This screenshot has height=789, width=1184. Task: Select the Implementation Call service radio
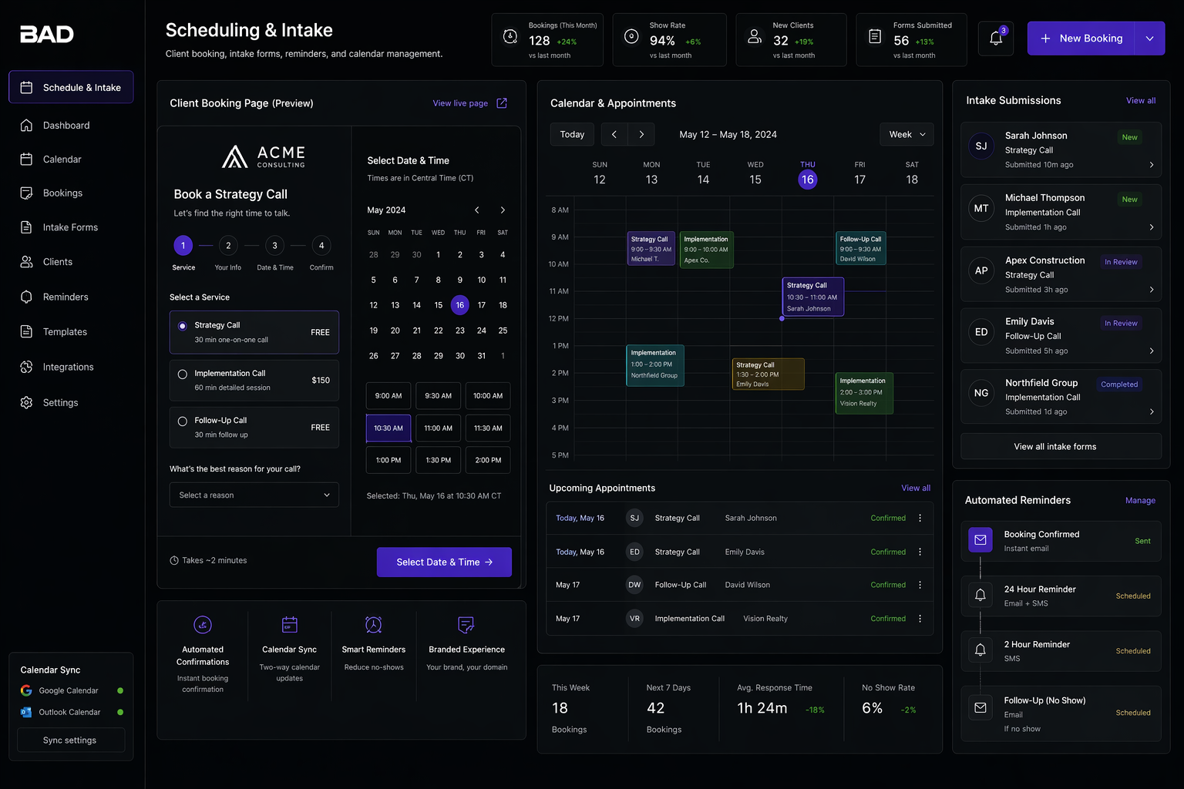(183, 374)
